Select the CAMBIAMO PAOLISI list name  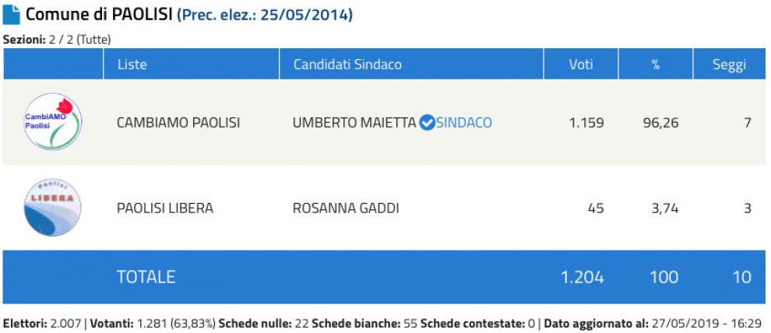(x=178, y=123)
